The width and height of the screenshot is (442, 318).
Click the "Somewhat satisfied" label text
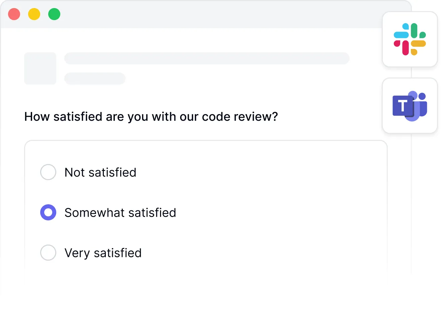pyautogui.click(x=120, y=213)
